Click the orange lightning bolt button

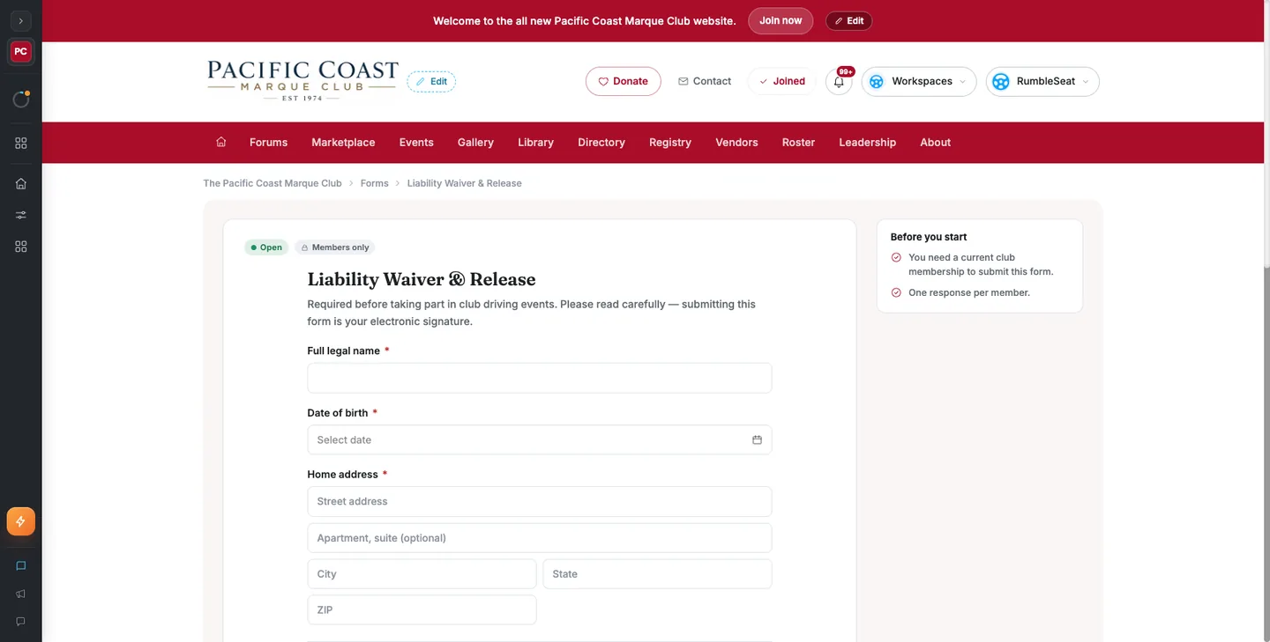click(x=21, y=521)
